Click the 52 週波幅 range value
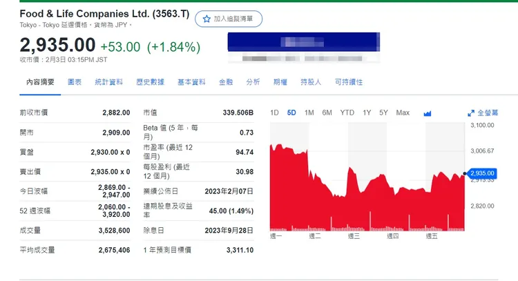The width and height of the screenshot is (518, 281). 114,211
